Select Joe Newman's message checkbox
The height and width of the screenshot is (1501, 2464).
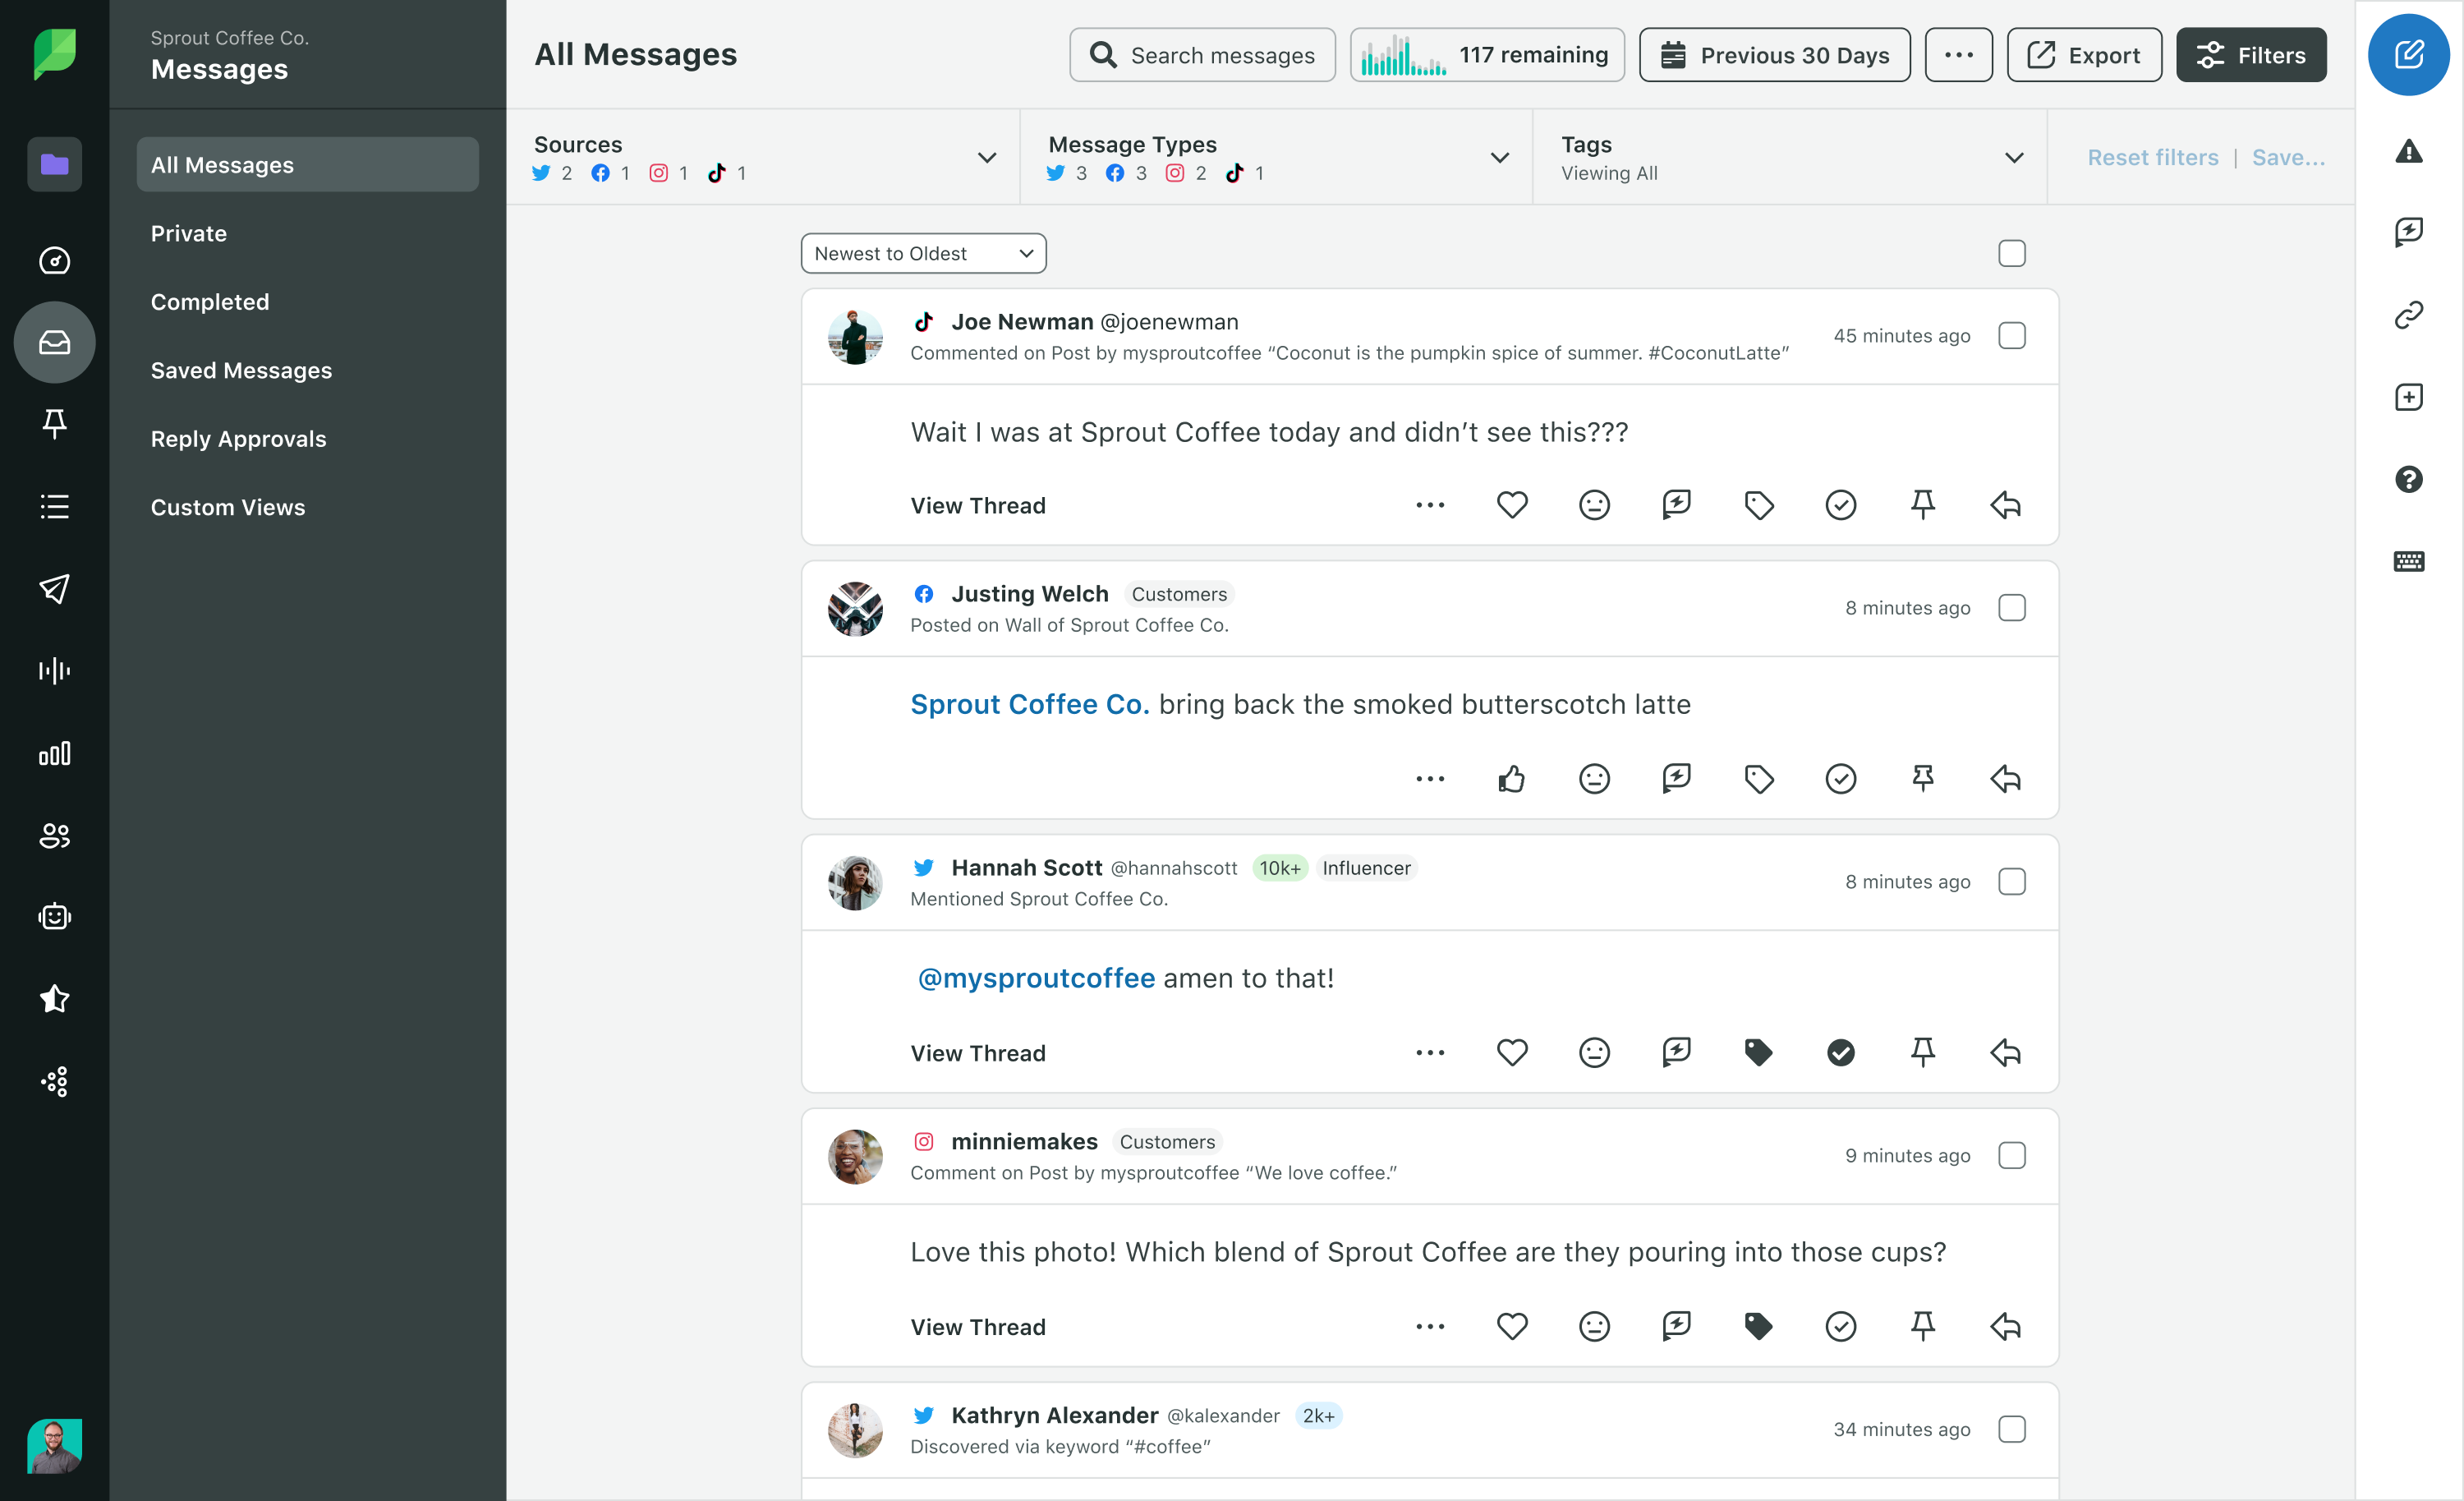(2011, 336)
